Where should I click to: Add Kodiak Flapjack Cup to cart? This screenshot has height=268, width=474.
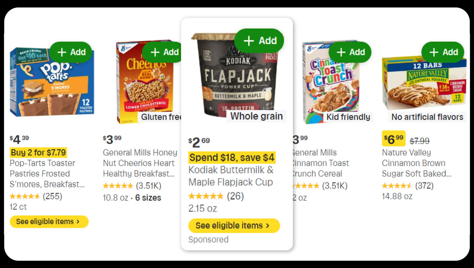coord(259,41)
